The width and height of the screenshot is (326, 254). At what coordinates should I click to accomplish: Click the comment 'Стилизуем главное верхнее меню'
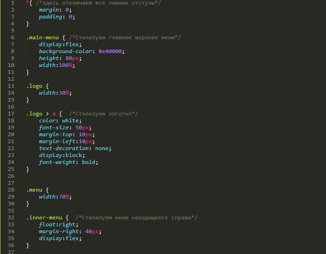pos(125,37)
